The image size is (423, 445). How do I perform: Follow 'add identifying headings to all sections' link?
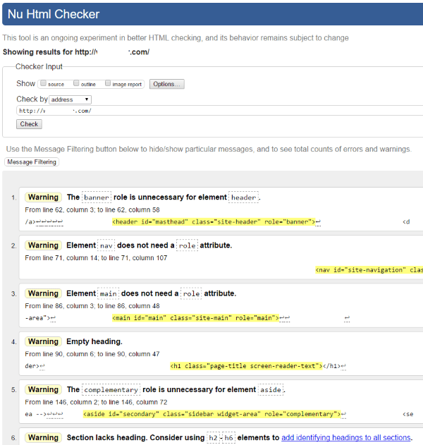(x=346, y=438)
